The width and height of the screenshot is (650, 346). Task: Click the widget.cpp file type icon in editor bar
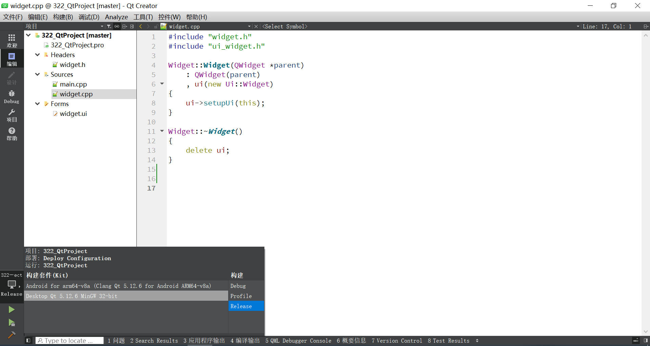click(164, 26)
